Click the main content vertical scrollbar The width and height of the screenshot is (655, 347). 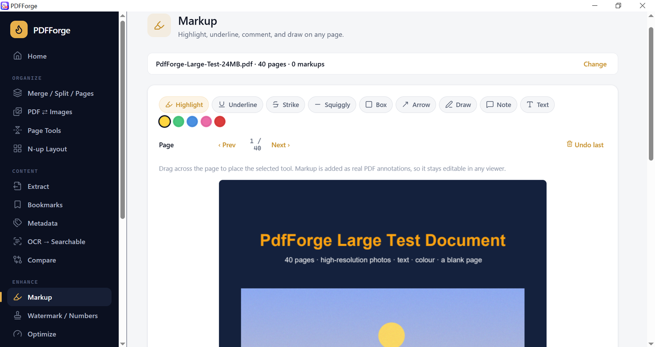click(651, 94)
